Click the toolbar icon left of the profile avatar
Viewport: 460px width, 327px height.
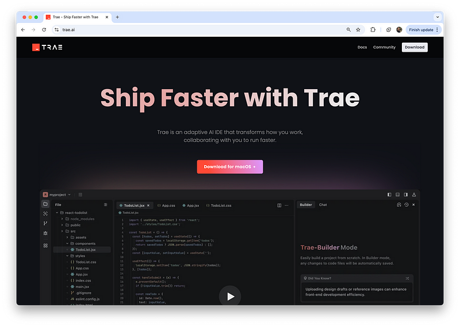click(x=389, y=30)
